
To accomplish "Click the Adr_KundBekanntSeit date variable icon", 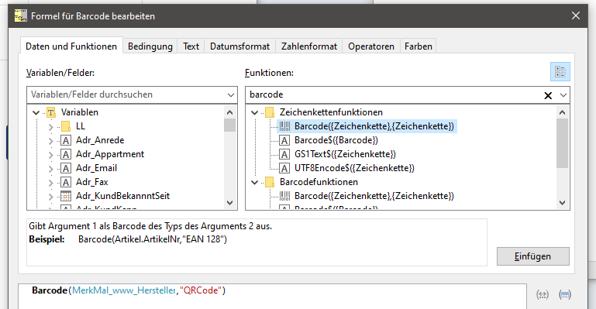I will point(66,196).
